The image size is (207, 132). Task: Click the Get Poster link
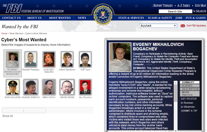[x=189, y=99]
